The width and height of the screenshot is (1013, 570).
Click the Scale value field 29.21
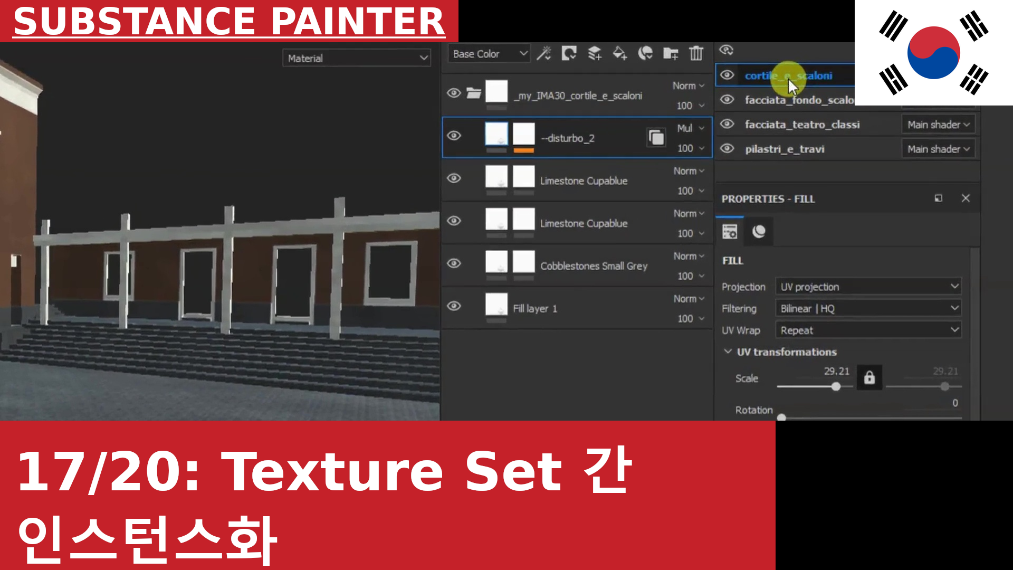[836, 371]
